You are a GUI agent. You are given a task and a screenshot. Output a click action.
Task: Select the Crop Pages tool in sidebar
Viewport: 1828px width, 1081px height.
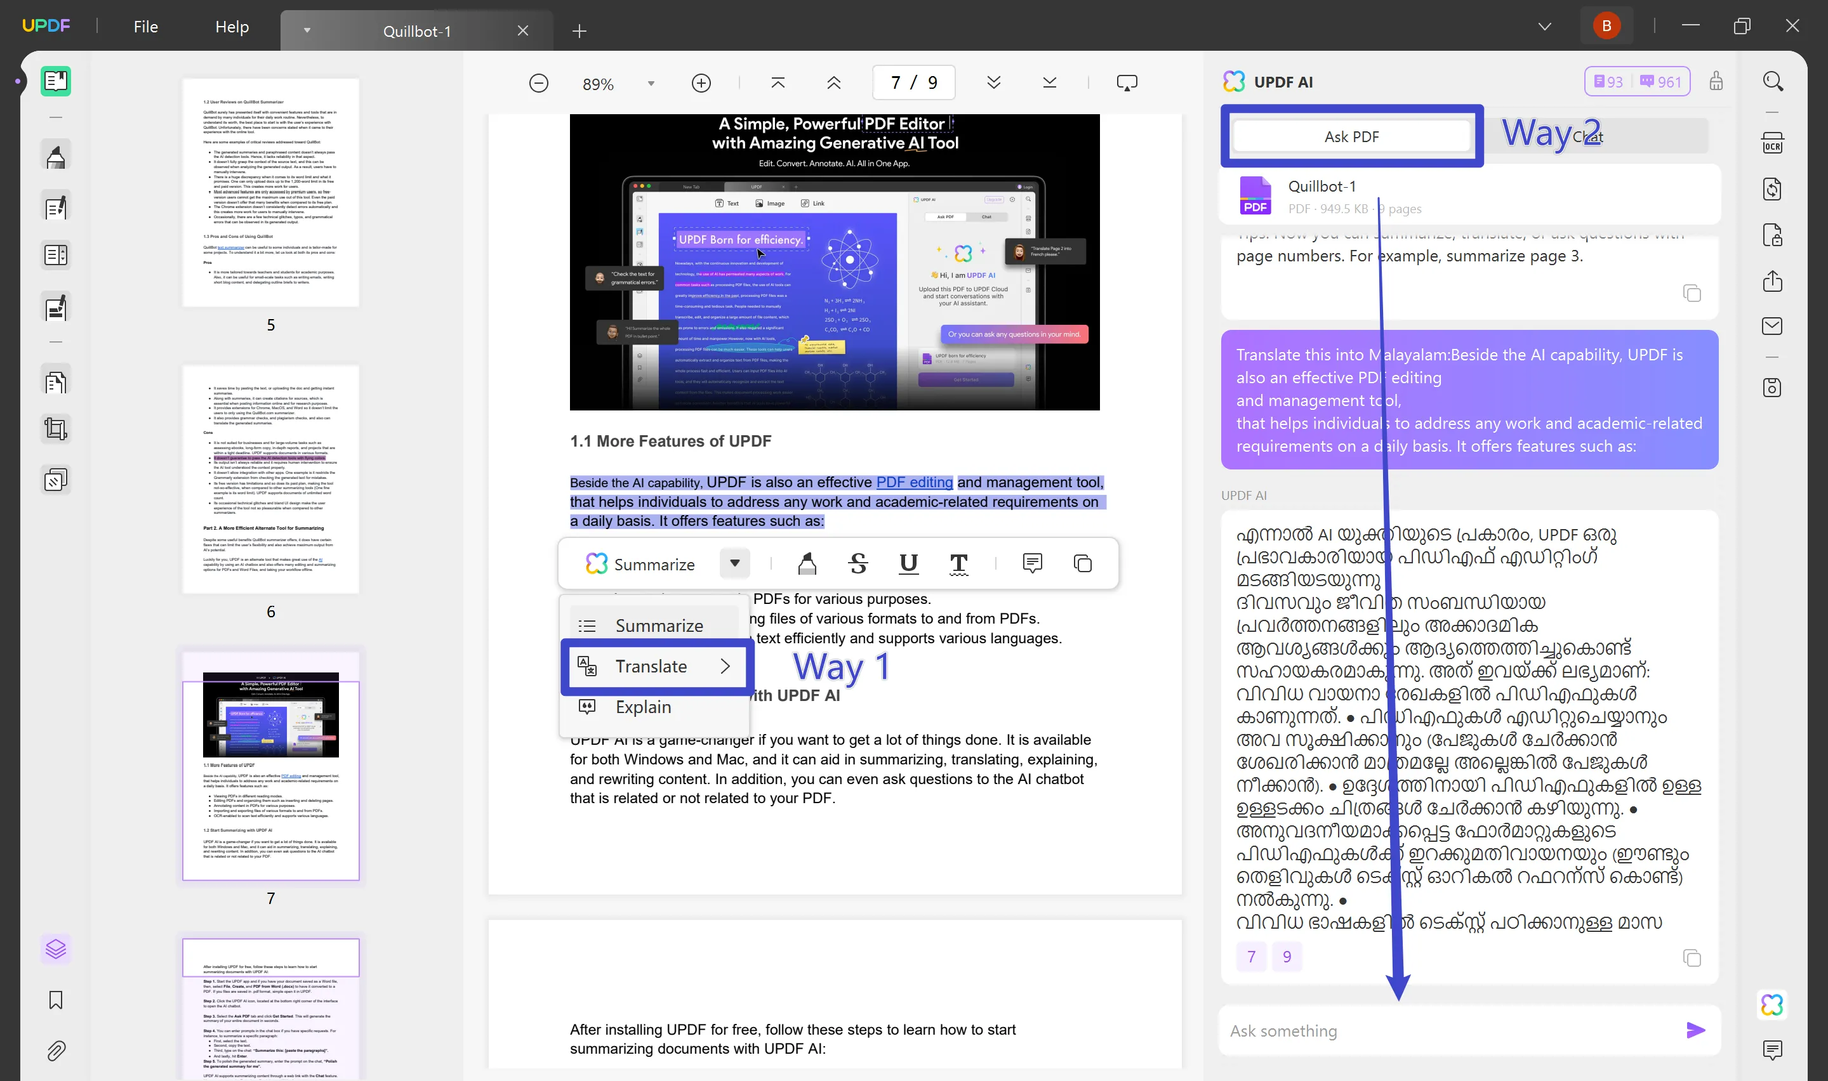tap(56, 428)
